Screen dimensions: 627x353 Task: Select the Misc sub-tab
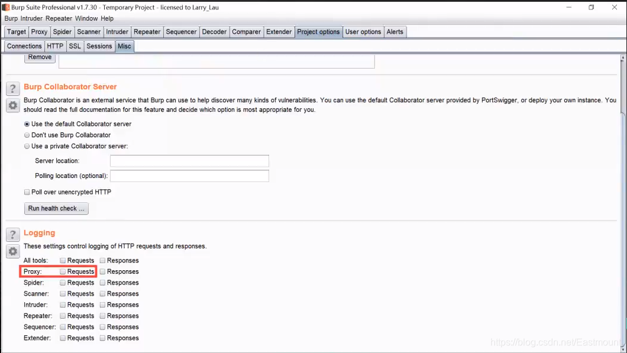click(124, 46)
